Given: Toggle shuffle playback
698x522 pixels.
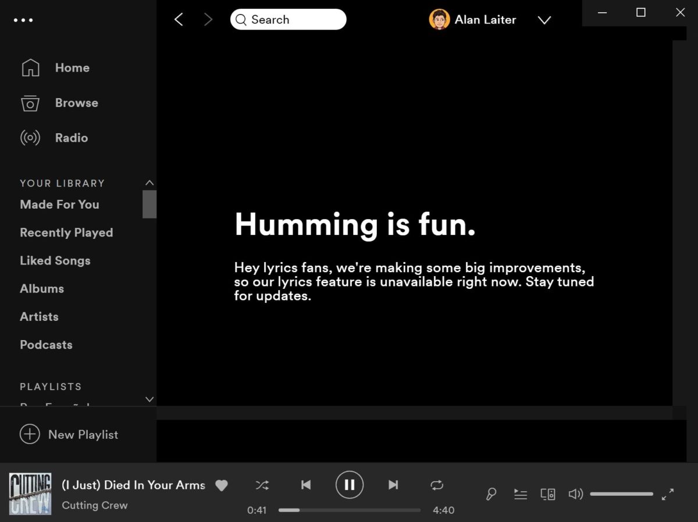Looking at the screenshot, I should [262, 485].
